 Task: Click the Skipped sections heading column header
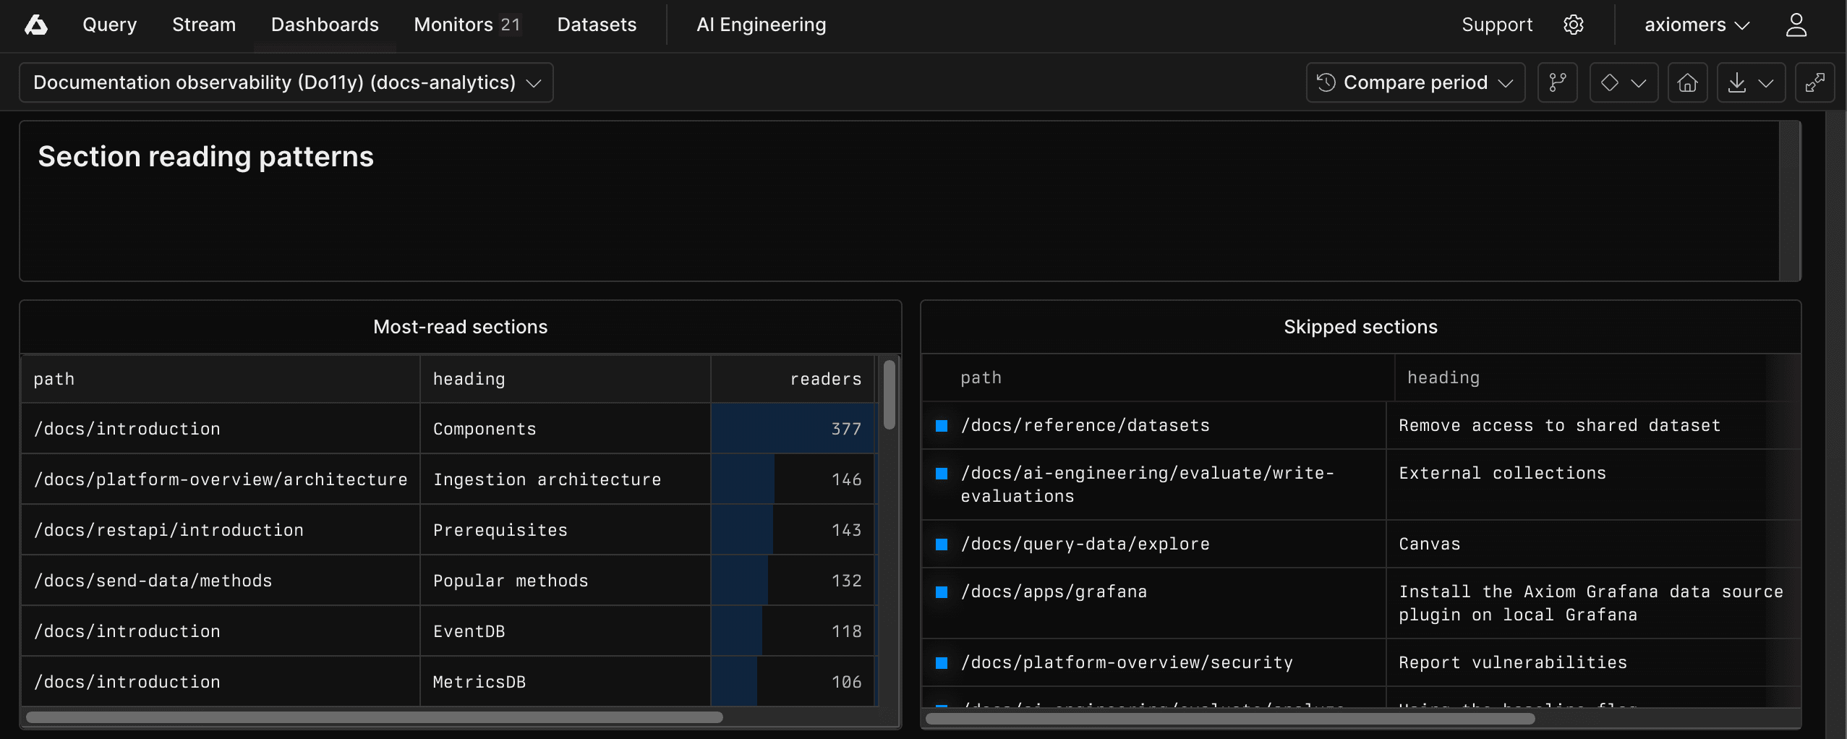coord(1597,377)
